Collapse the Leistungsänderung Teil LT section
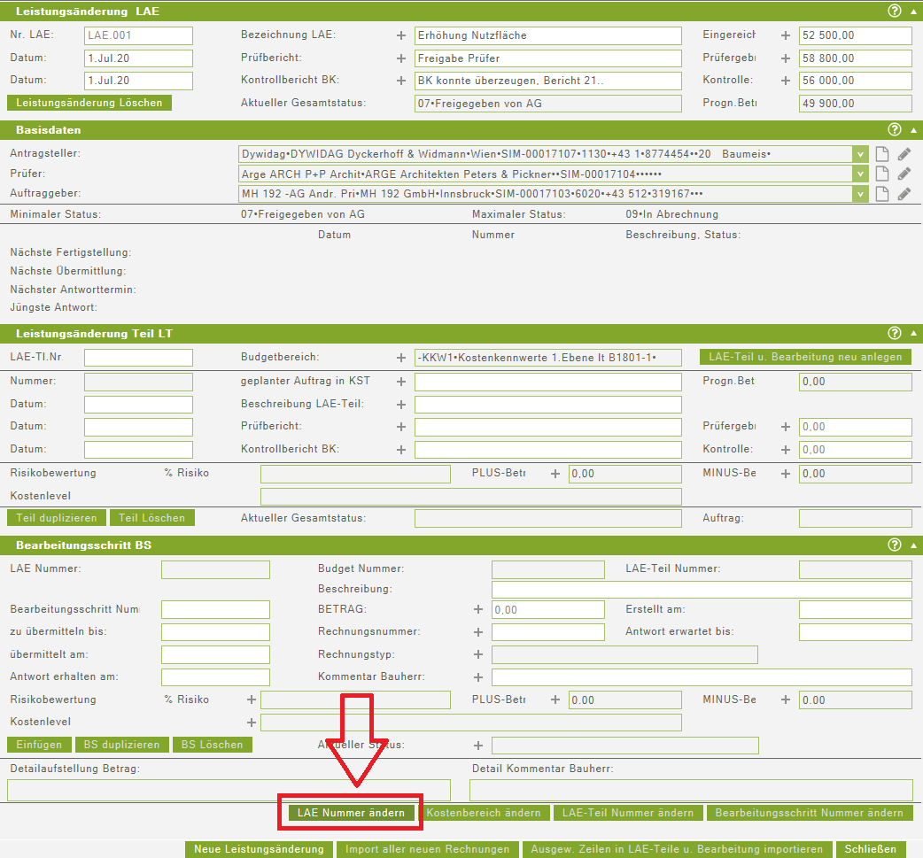The height and width of the screenshot is (858, 923). pyautogui.click(x=913, y=334)
